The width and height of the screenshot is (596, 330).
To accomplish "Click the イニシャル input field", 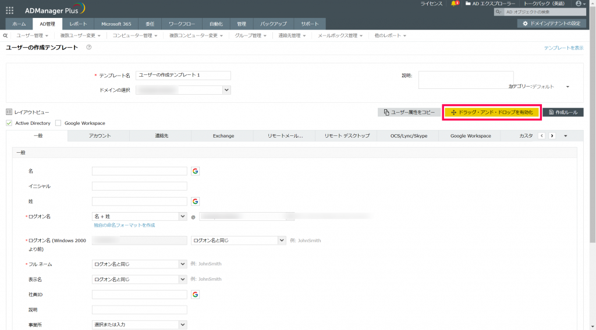I will (x=140, y=186).
